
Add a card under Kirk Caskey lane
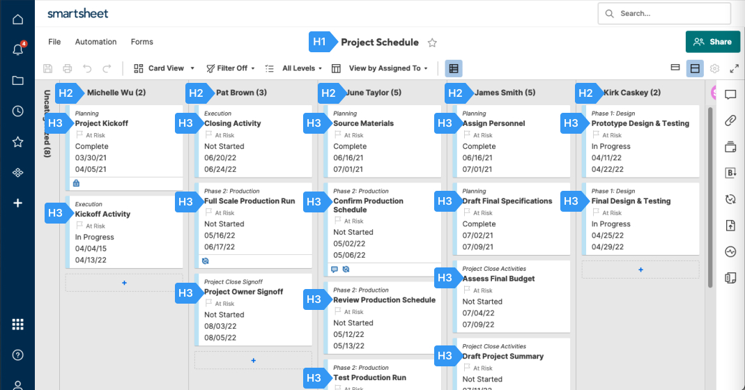click(640, 270)
